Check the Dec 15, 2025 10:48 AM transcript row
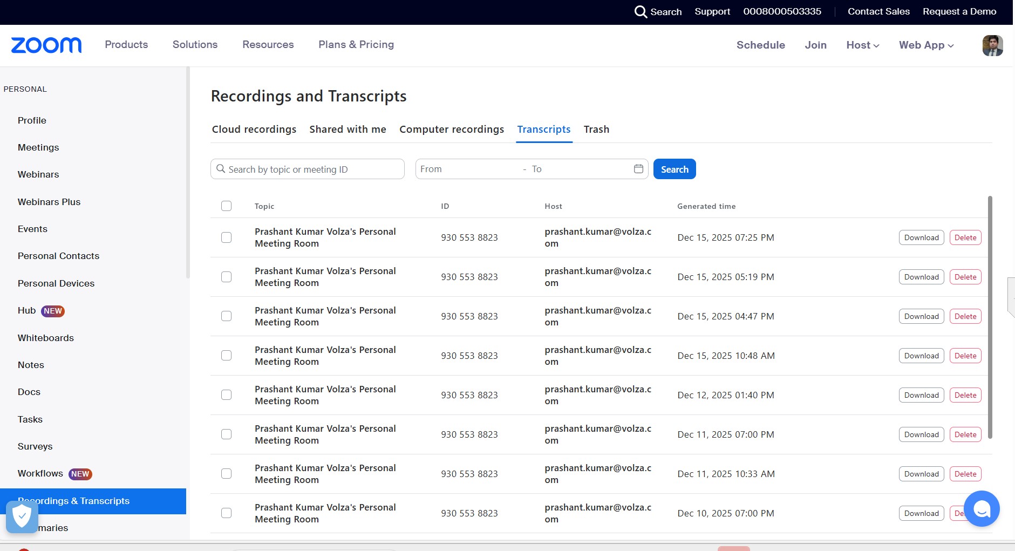The height and width of the screenshot is (551, 1015). 227,356
